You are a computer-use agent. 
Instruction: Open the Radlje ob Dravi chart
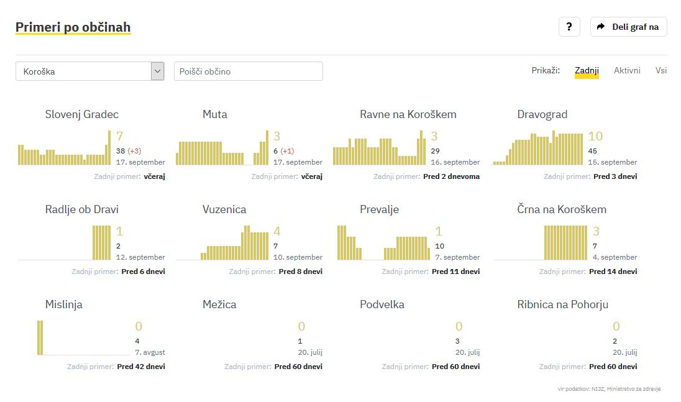click(x=65, y=244)
